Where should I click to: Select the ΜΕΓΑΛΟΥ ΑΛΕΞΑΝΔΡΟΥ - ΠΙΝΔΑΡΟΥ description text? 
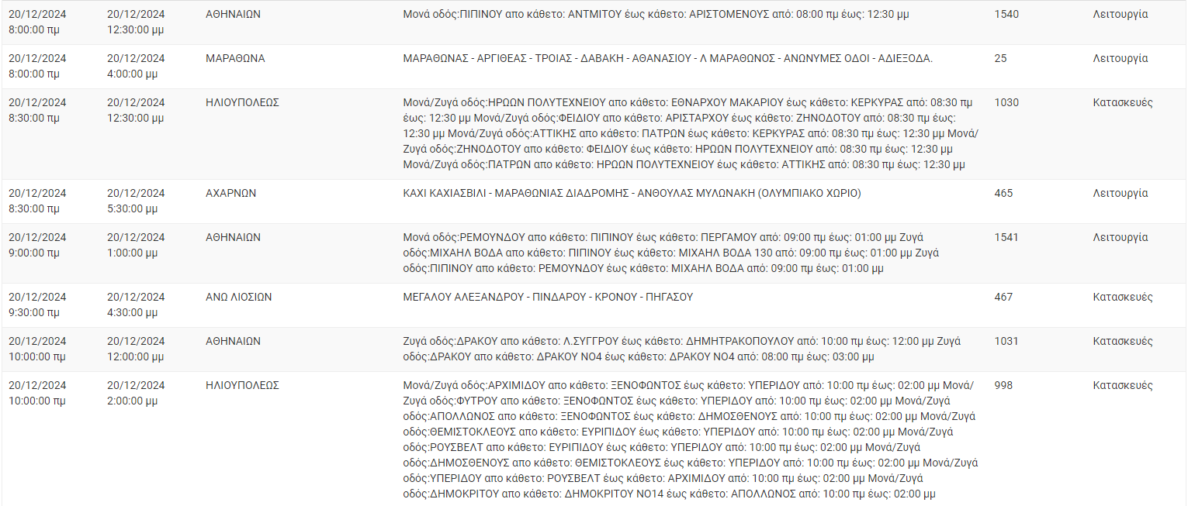[548, 298]
